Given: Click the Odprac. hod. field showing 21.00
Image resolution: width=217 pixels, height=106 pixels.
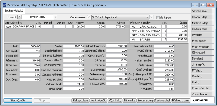Looking at the screenshot, I should click(74, 84).
